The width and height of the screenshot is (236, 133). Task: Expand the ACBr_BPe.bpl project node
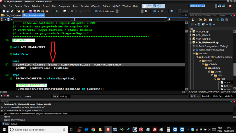click(191, 32)
